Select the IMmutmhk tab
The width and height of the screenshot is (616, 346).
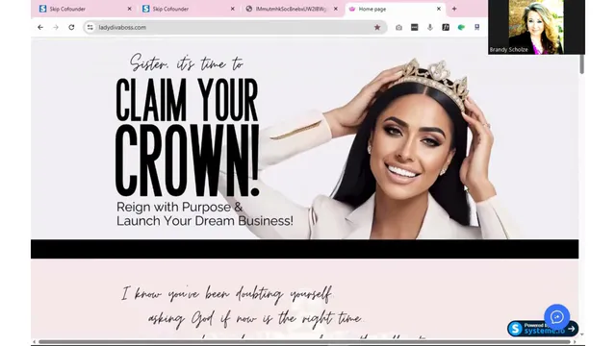coord(291,9)
